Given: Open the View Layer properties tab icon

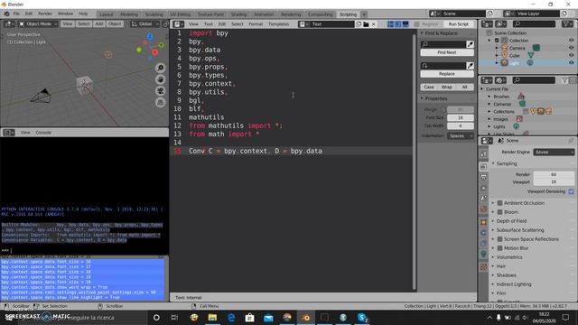Looking at the screenshot, I should (x=484, y=188).
